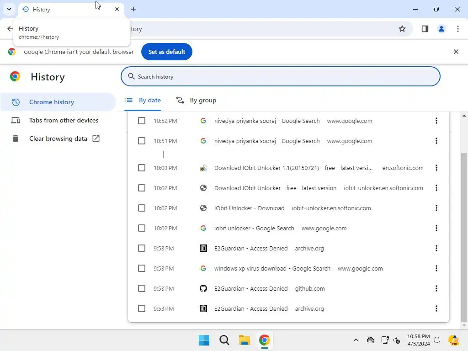Open E2Guardian Access Denied github.com link
468x351 pixels.
(x=251, y=289)
